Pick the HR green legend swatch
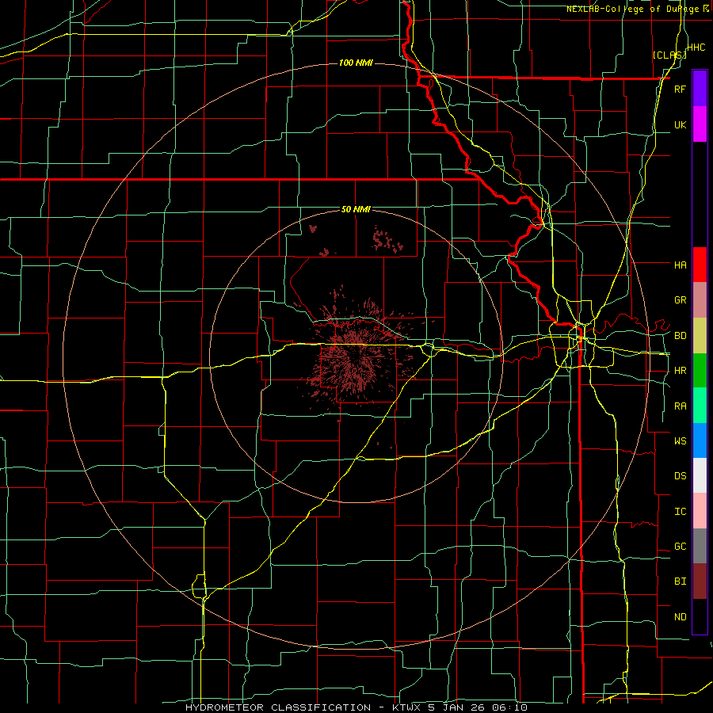 pyautogui.click(x=700, y=371)
